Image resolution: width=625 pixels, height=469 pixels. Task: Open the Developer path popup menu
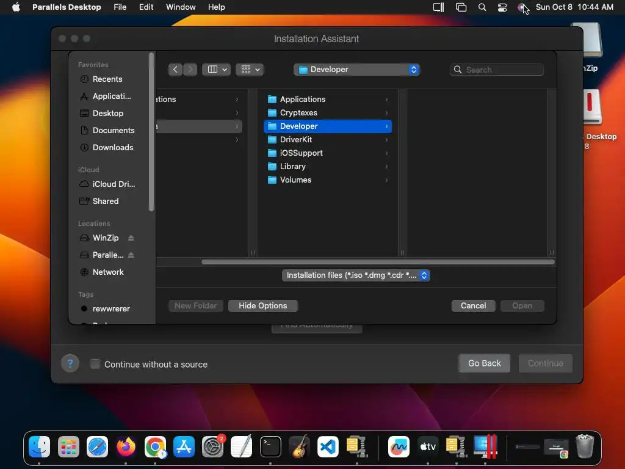point(356,70)
